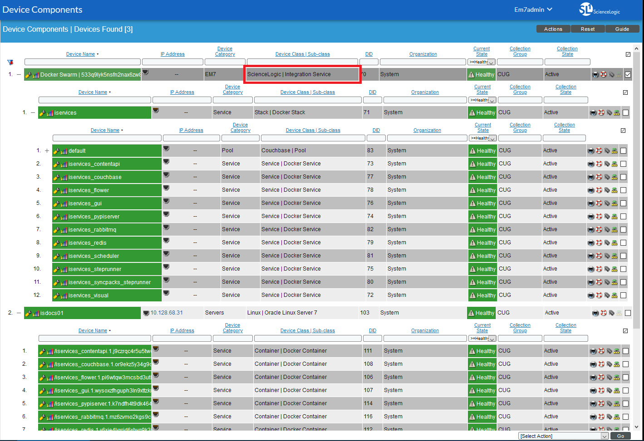Click the vertical scrollbar down arrow
This screenshot has width=644, height=441.
(636, 427)
